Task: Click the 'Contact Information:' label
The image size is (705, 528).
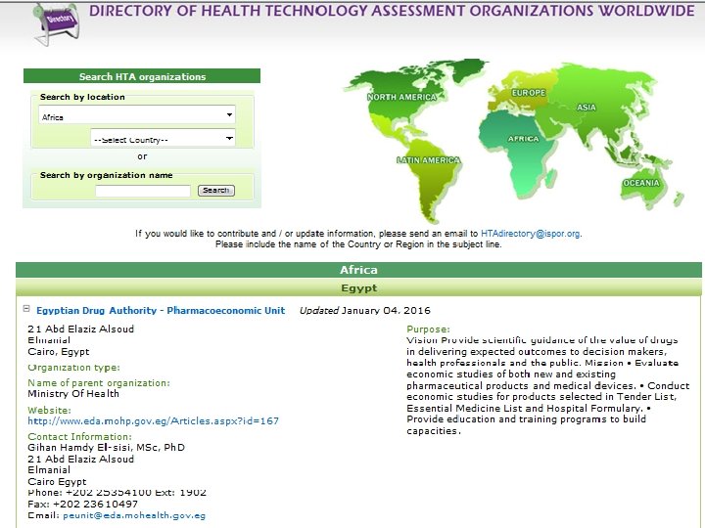Action: pos(79,437)
